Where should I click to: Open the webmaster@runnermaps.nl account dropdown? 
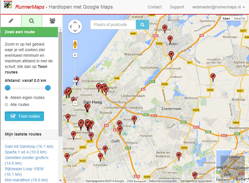pyautogui.click(x=218, y=7)
